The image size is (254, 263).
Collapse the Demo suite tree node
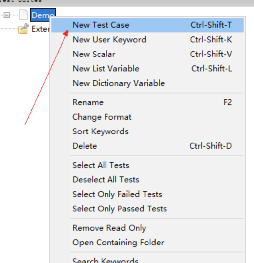(7, 15)
